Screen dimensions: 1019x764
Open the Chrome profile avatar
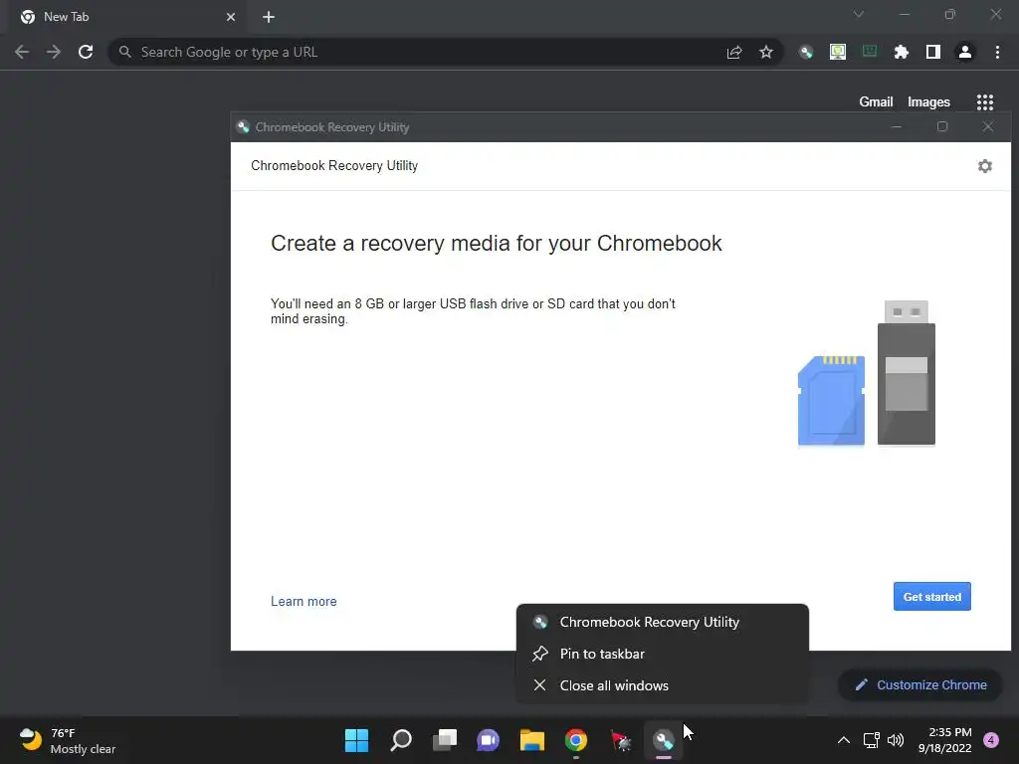point(965,52)
